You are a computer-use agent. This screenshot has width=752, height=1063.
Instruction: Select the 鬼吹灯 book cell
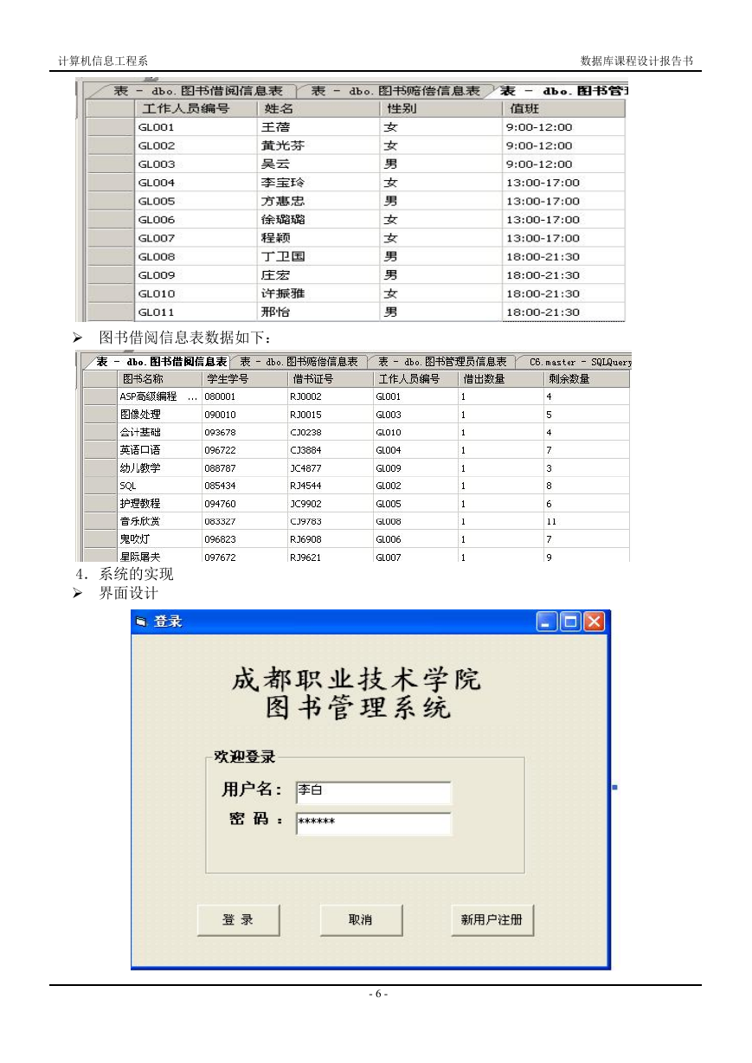click(158, 539)
